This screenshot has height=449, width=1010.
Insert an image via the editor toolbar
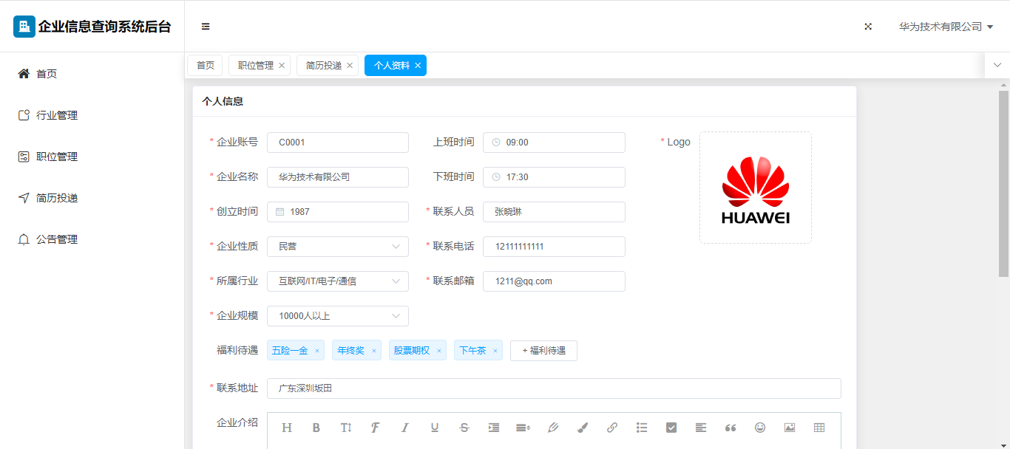coord(790,428)
